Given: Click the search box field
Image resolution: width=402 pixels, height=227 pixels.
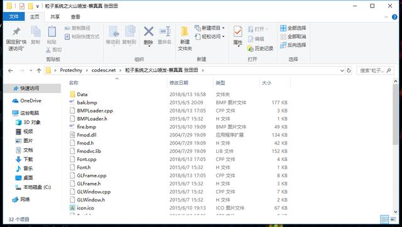Looking at the screenshot, I should (x=375, y=70).
